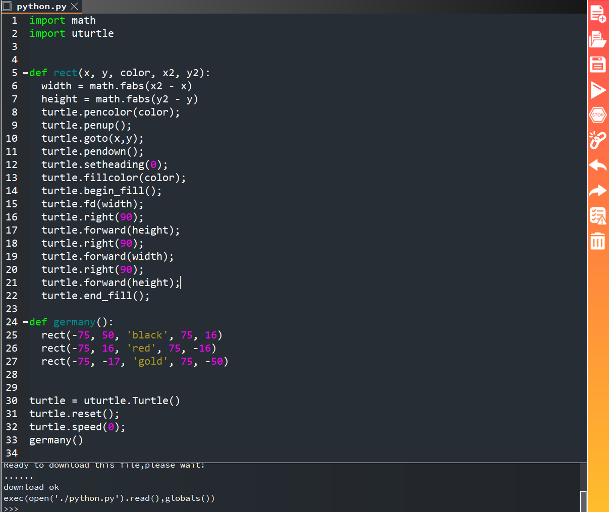Run the script with Download and Run icon

point(598,90)
